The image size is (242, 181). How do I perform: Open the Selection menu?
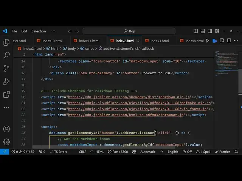pos(39,31)
